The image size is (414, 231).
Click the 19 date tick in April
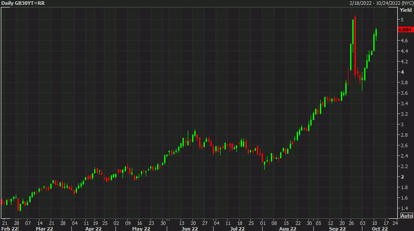(95, 223)
